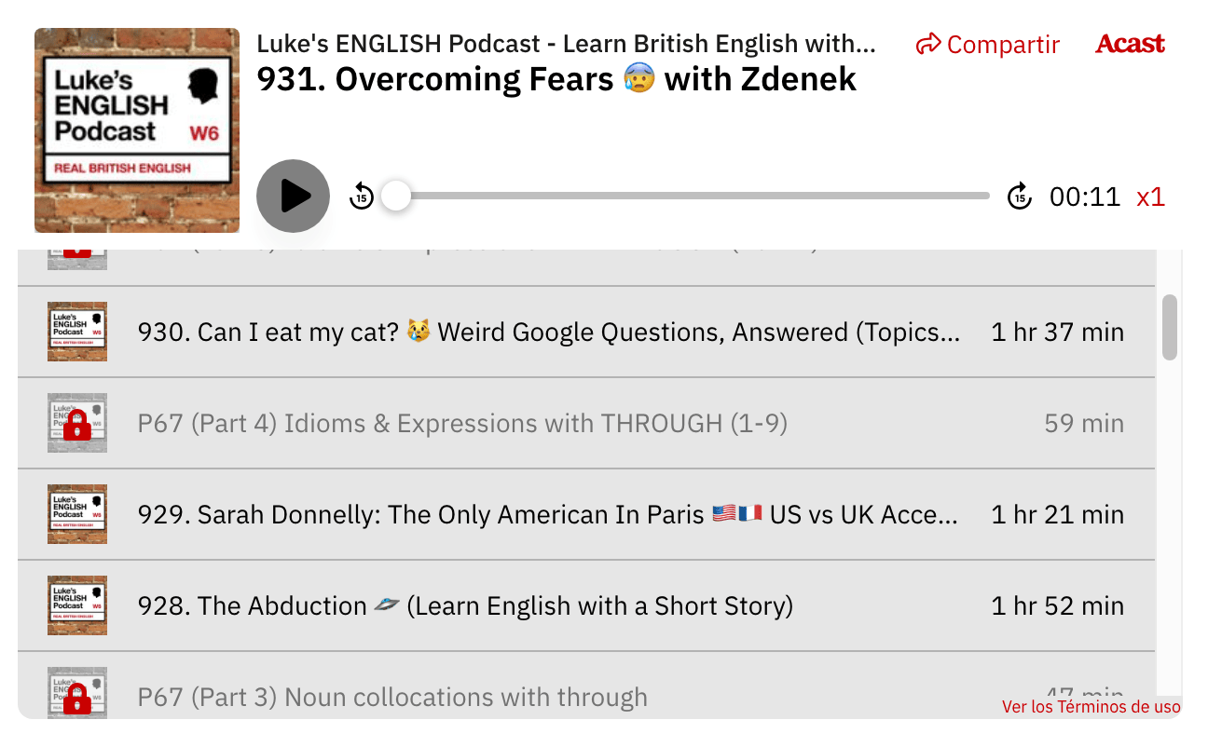The height and width of the screenshot is (747, 1208).
Task: Play episode 931 with the play button
Action: 293,196
